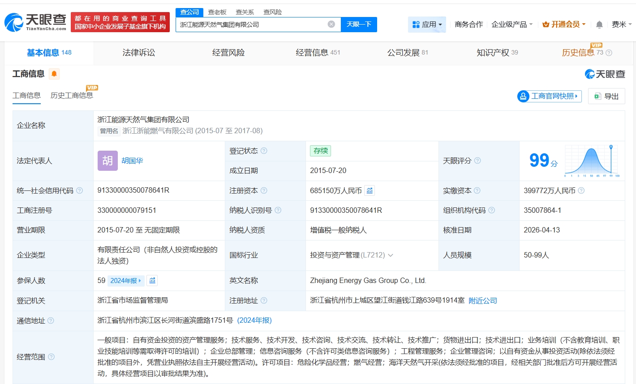Open chart icon beside registered capital 注册资本
The image size is (636, 384).
[x=370, y=191]
